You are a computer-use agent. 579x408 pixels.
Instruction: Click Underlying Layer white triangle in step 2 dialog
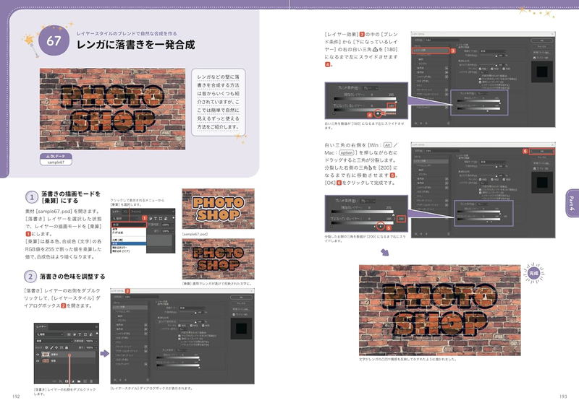tap(199, 368)
